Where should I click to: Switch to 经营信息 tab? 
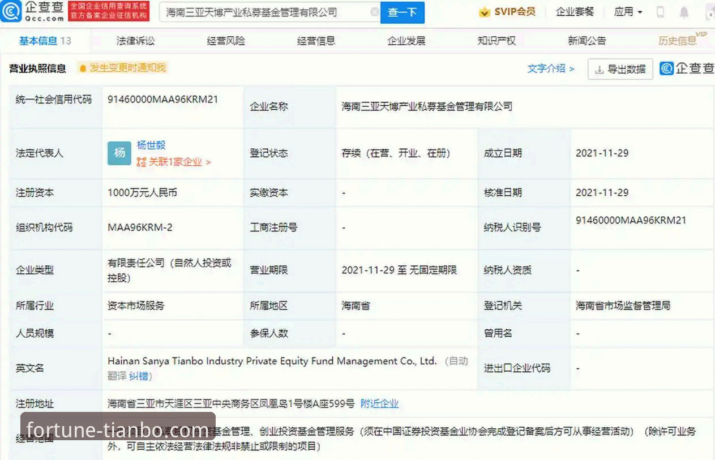(316, 41)
